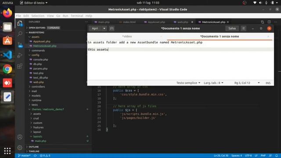Click the PHP language mode in status bar
This screenshot has height=158, width=281.
point(263,156)
